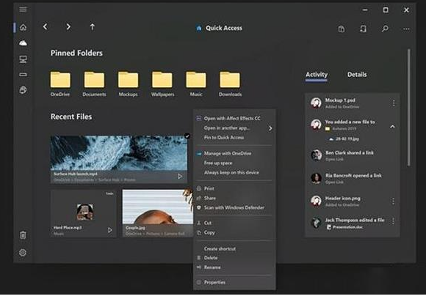Open the hamburger menu in sidebar
The image size is (426, 296).
pos(23,10)
